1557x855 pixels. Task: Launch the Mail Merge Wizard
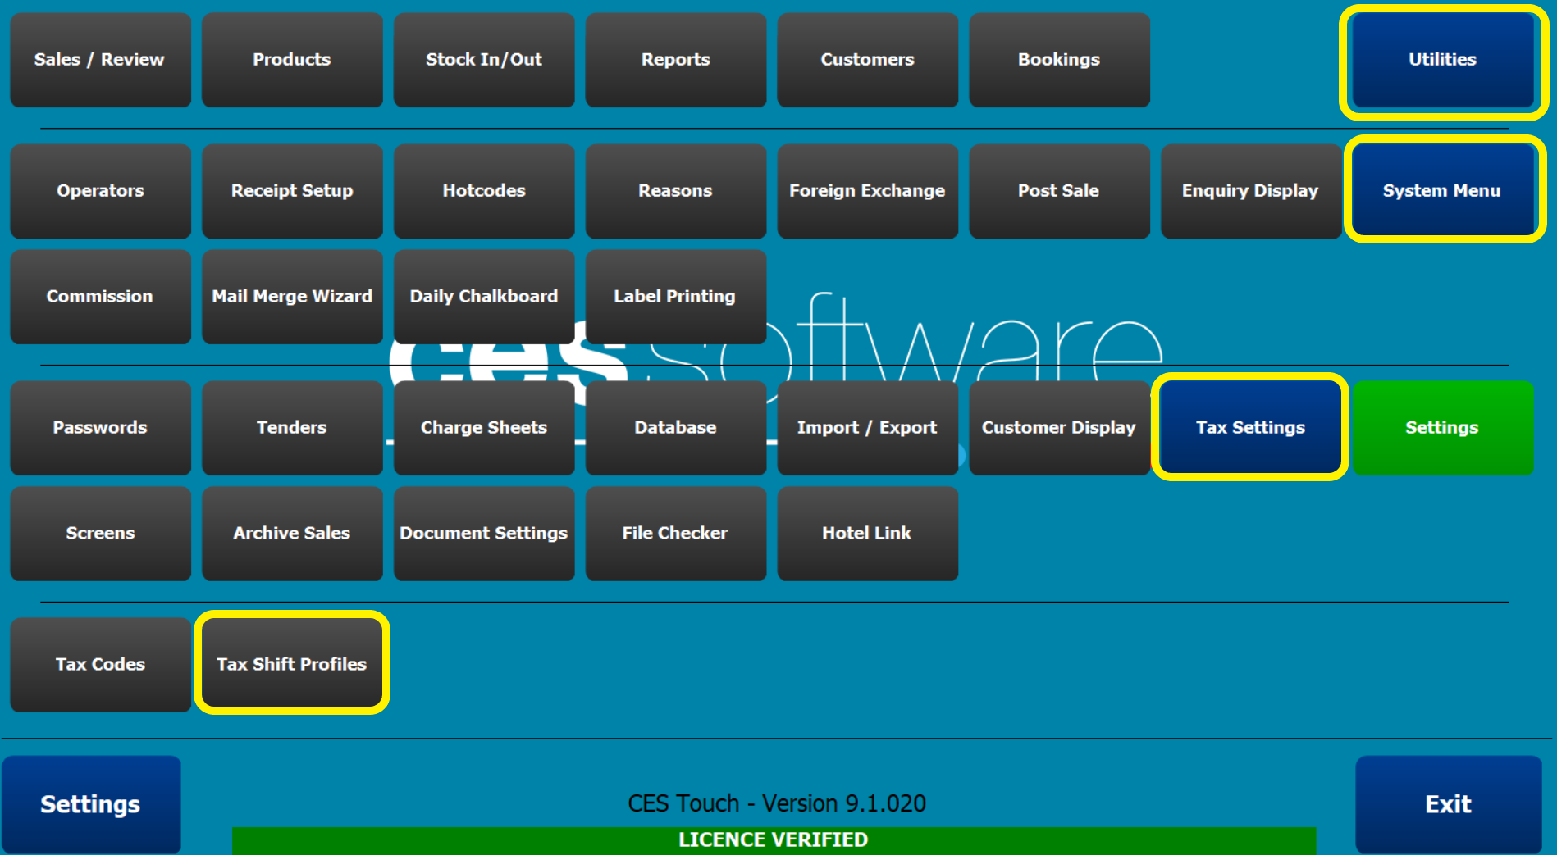click(291, 296)
